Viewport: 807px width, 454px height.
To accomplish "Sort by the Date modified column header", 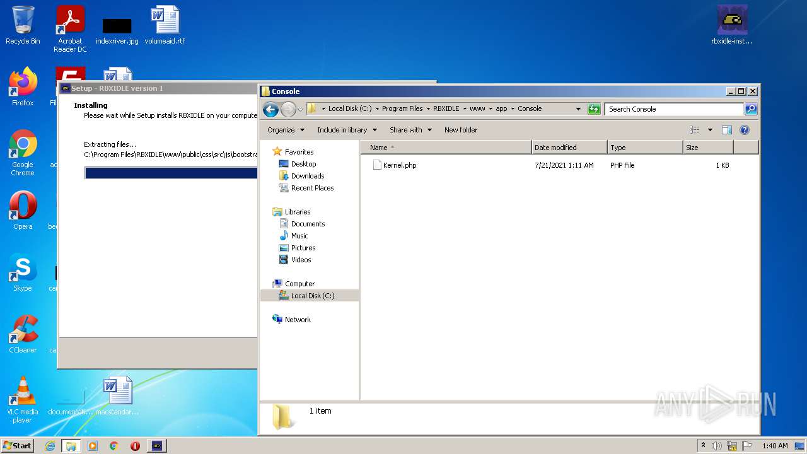I will coord(569,148).
